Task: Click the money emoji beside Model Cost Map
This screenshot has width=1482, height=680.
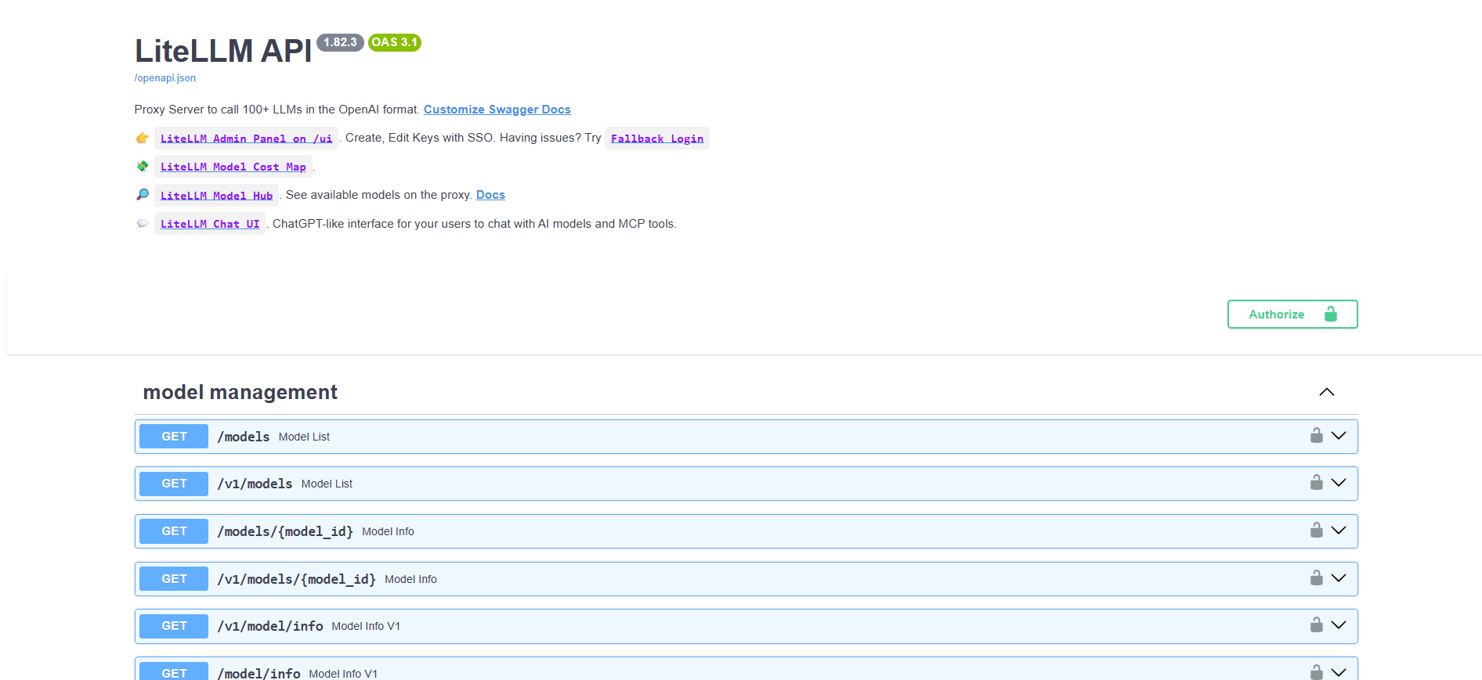Action: click(143, 166)
